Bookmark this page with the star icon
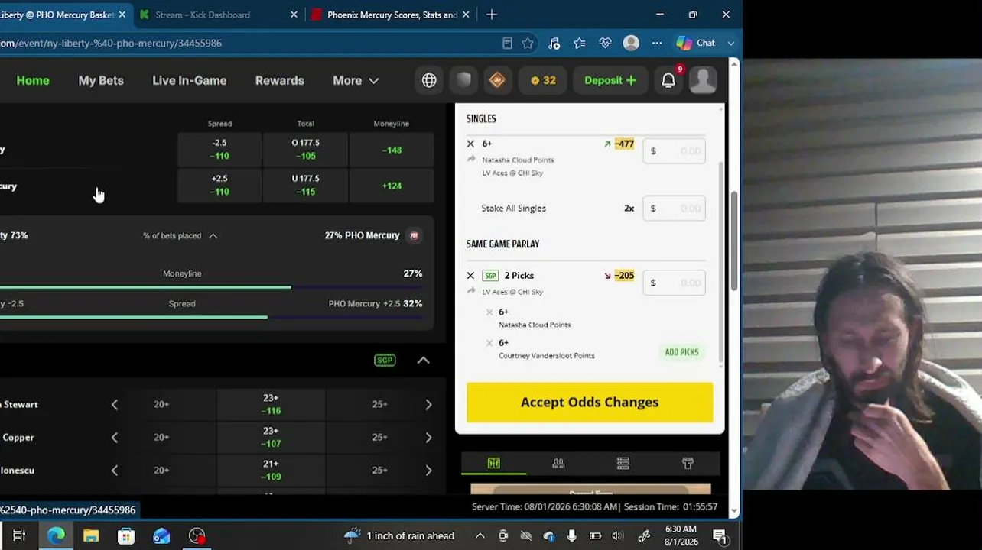 528,43
